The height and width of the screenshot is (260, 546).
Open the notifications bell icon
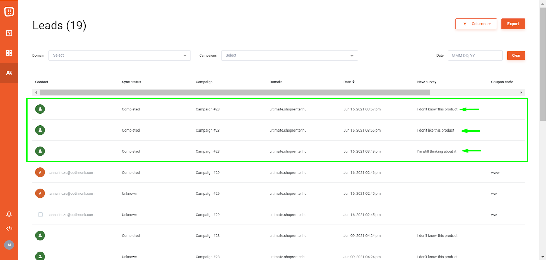(9, 214)
